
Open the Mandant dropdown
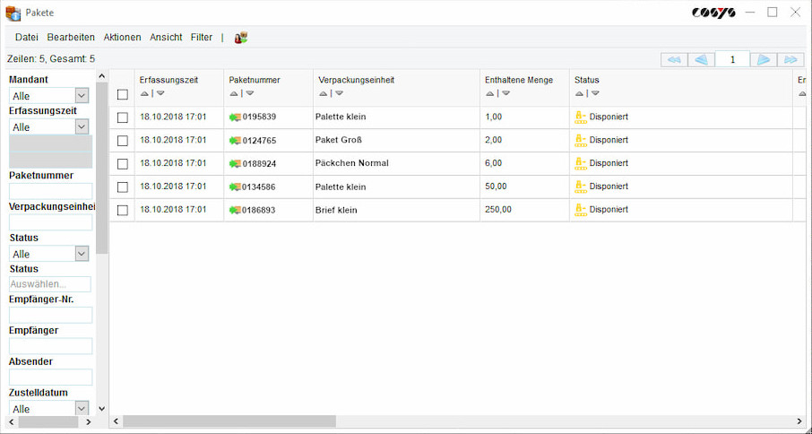82,96
